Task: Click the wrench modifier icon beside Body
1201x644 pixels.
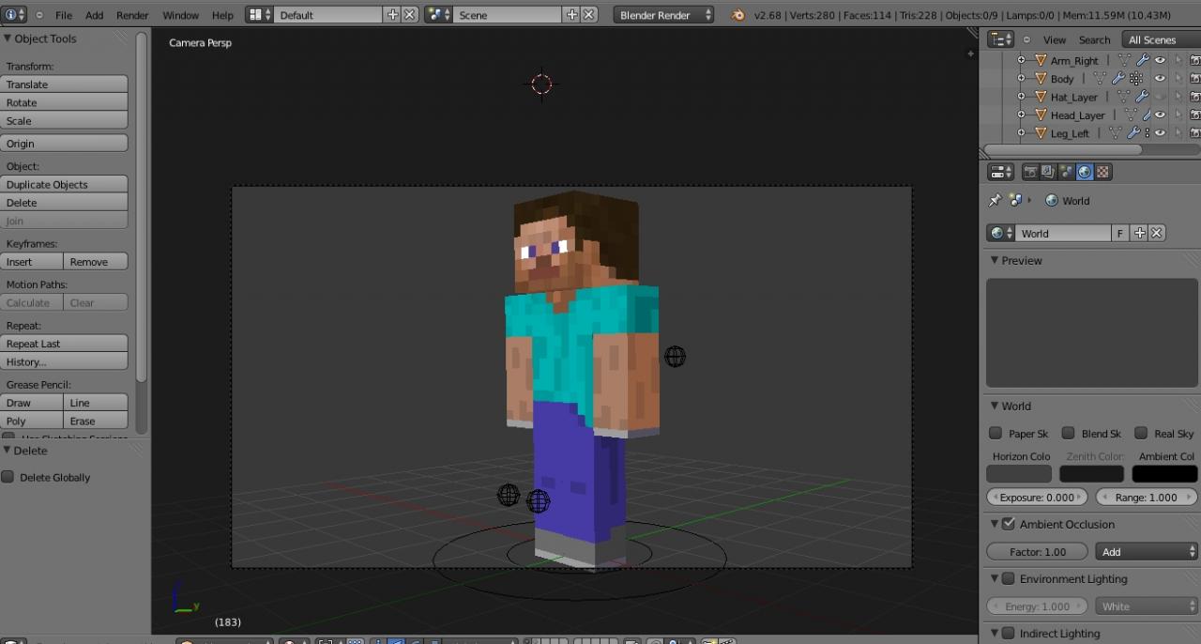Action: 1117,79
